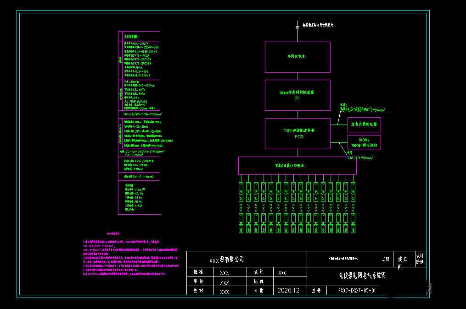The image size is (466, 309).
Task: Select the 100KW储能逆变器 PCS block
Action: [x=298, y=133]
